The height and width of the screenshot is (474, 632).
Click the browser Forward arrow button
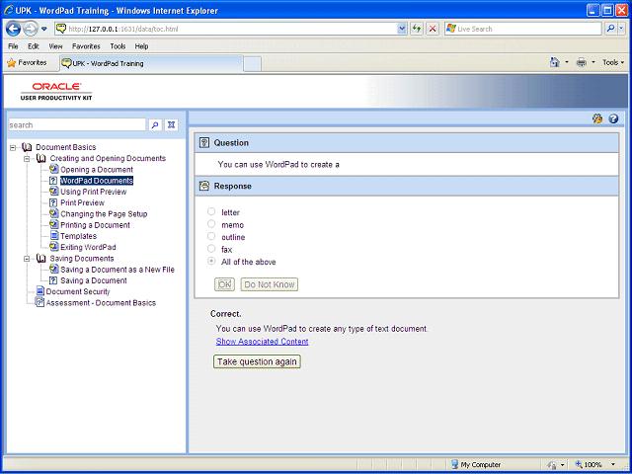click(31, 29)
